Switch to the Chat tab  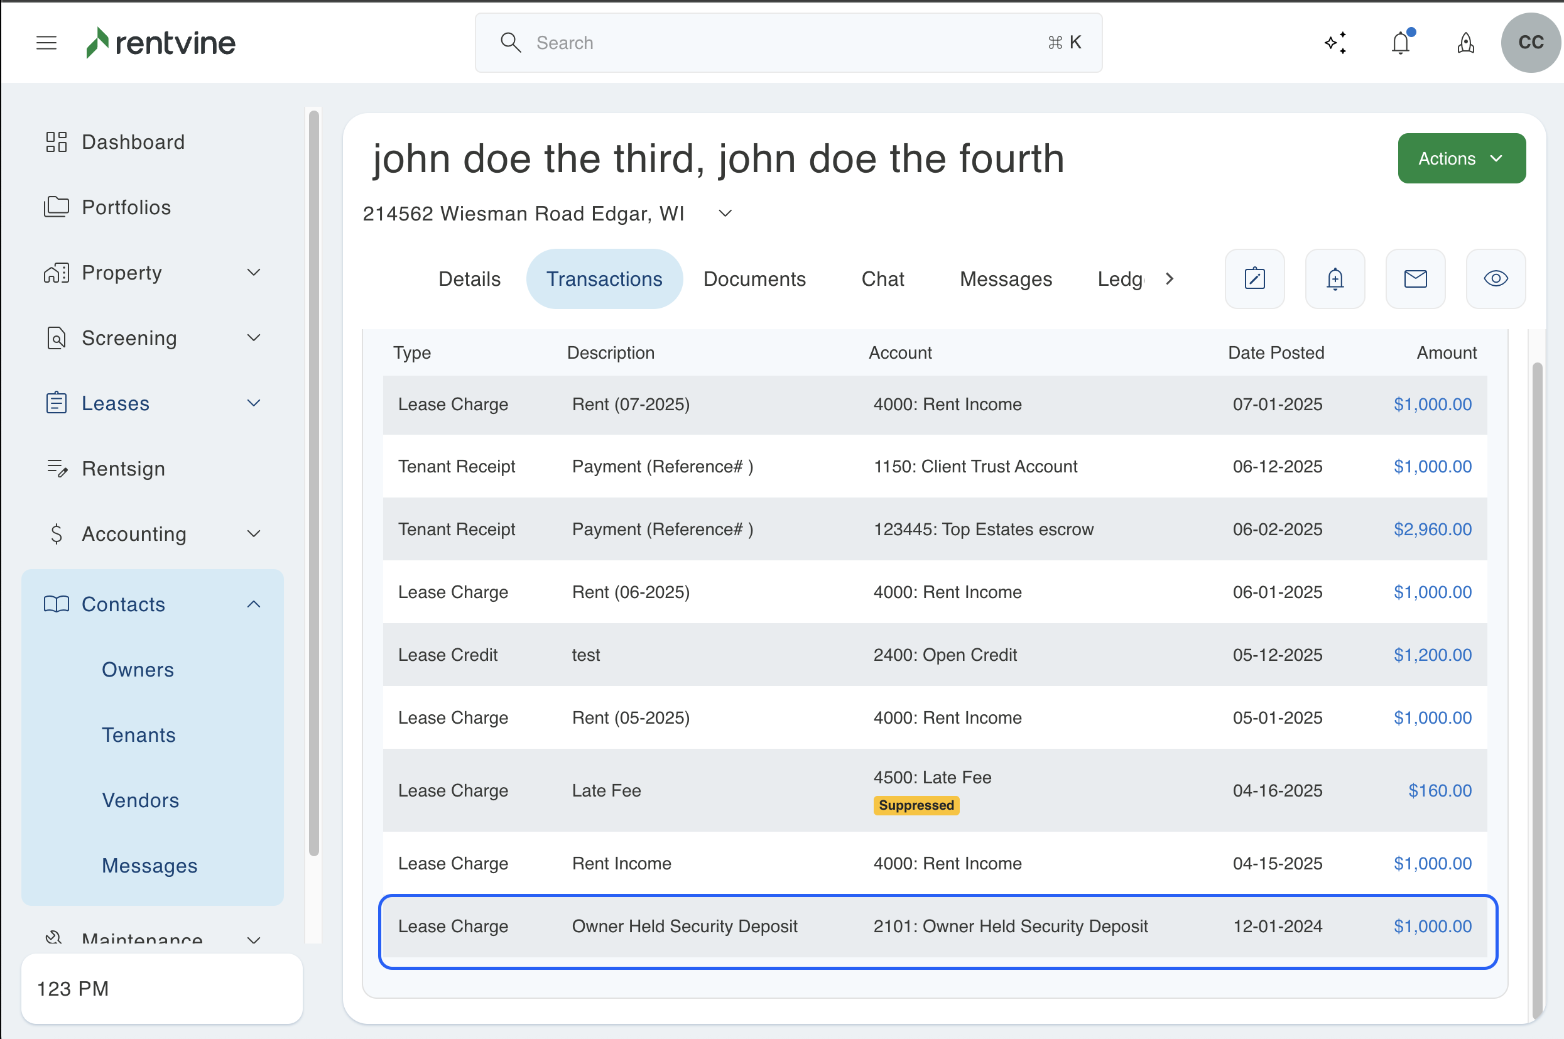pos(882,279)
